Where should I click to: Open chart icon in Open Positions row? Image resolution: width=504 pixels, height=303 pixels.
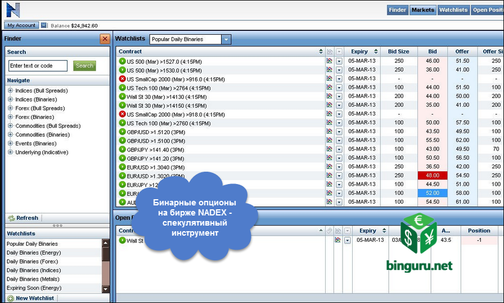pyautogui.click(x=337, y=240)
